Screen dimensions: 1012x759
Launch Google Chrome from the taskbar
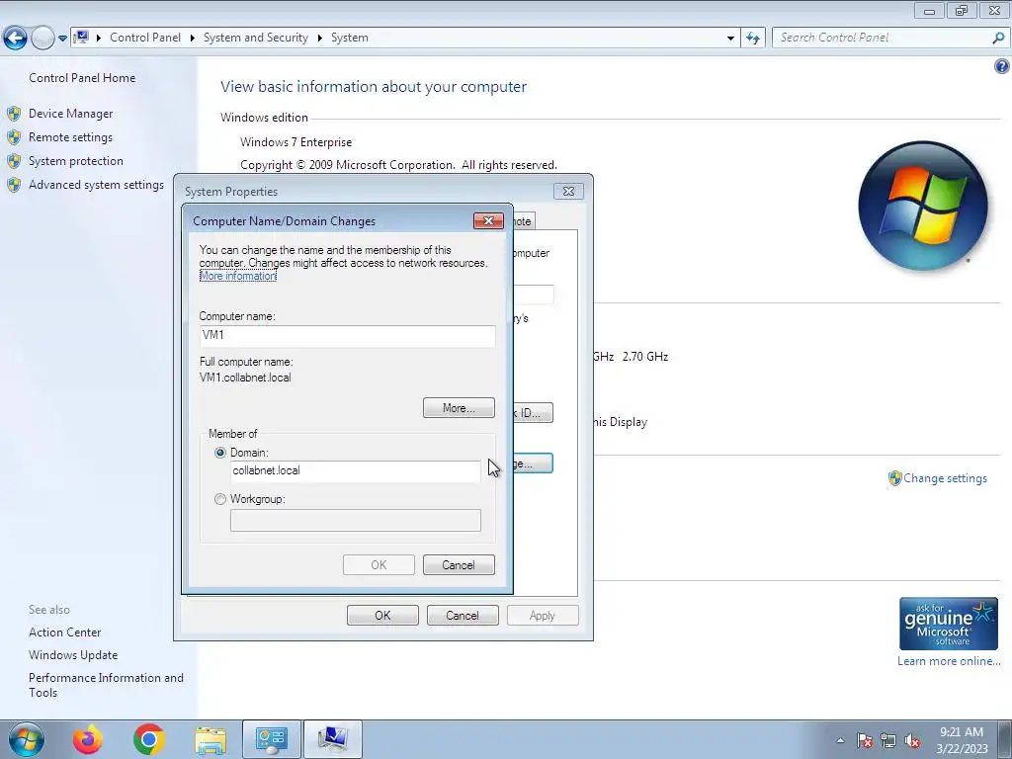[x=148, y=739]
